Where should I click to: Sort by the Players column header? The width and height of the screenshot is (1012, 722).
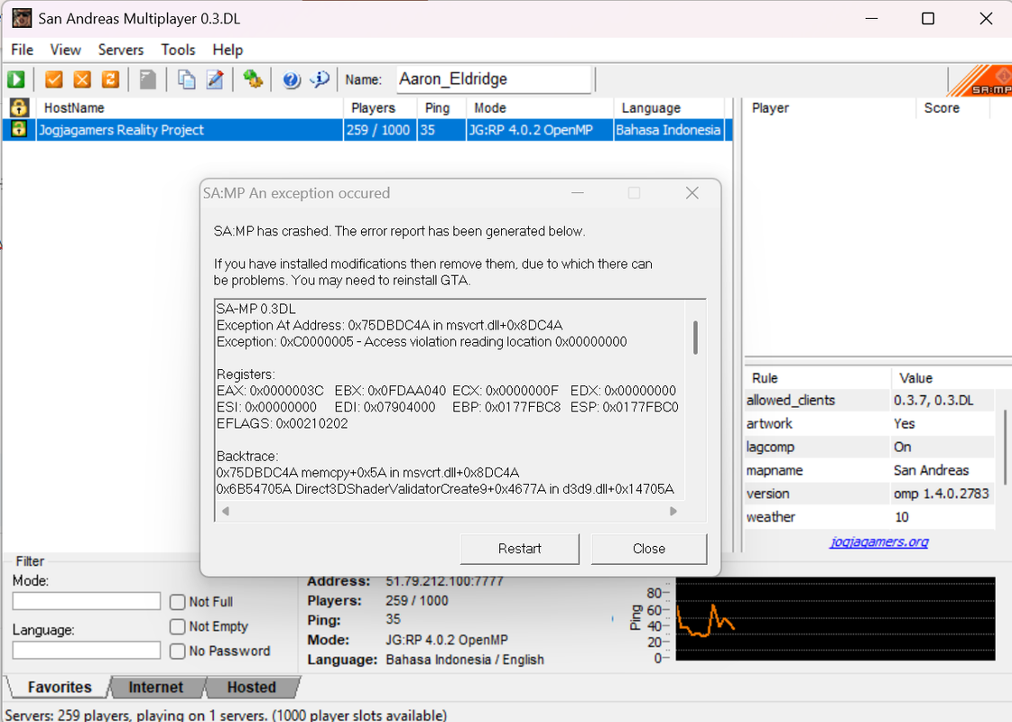[380, 107]
